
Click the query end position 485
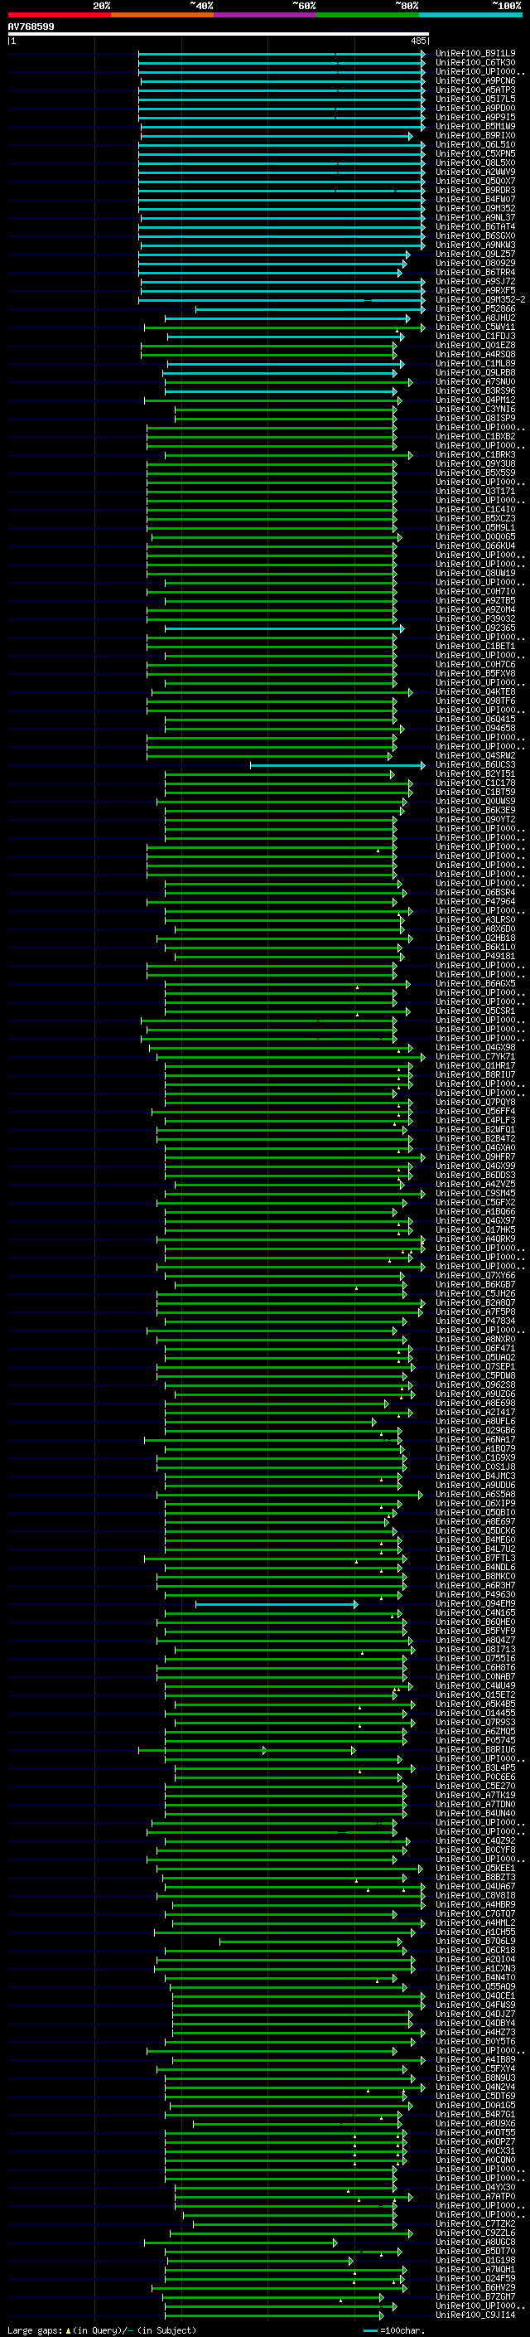tap(418, 41)
